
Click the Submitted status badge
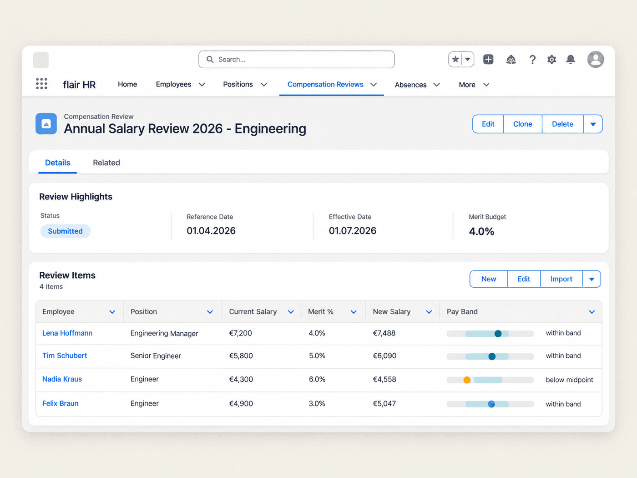[66, 231]
